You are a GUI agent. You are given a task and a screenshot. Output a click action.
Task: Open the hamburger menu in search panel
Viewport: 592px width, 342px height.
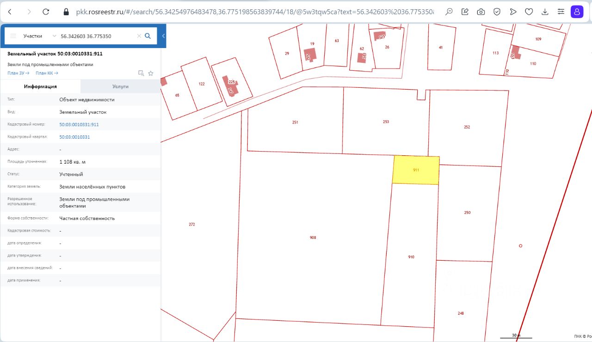point(13,36)
